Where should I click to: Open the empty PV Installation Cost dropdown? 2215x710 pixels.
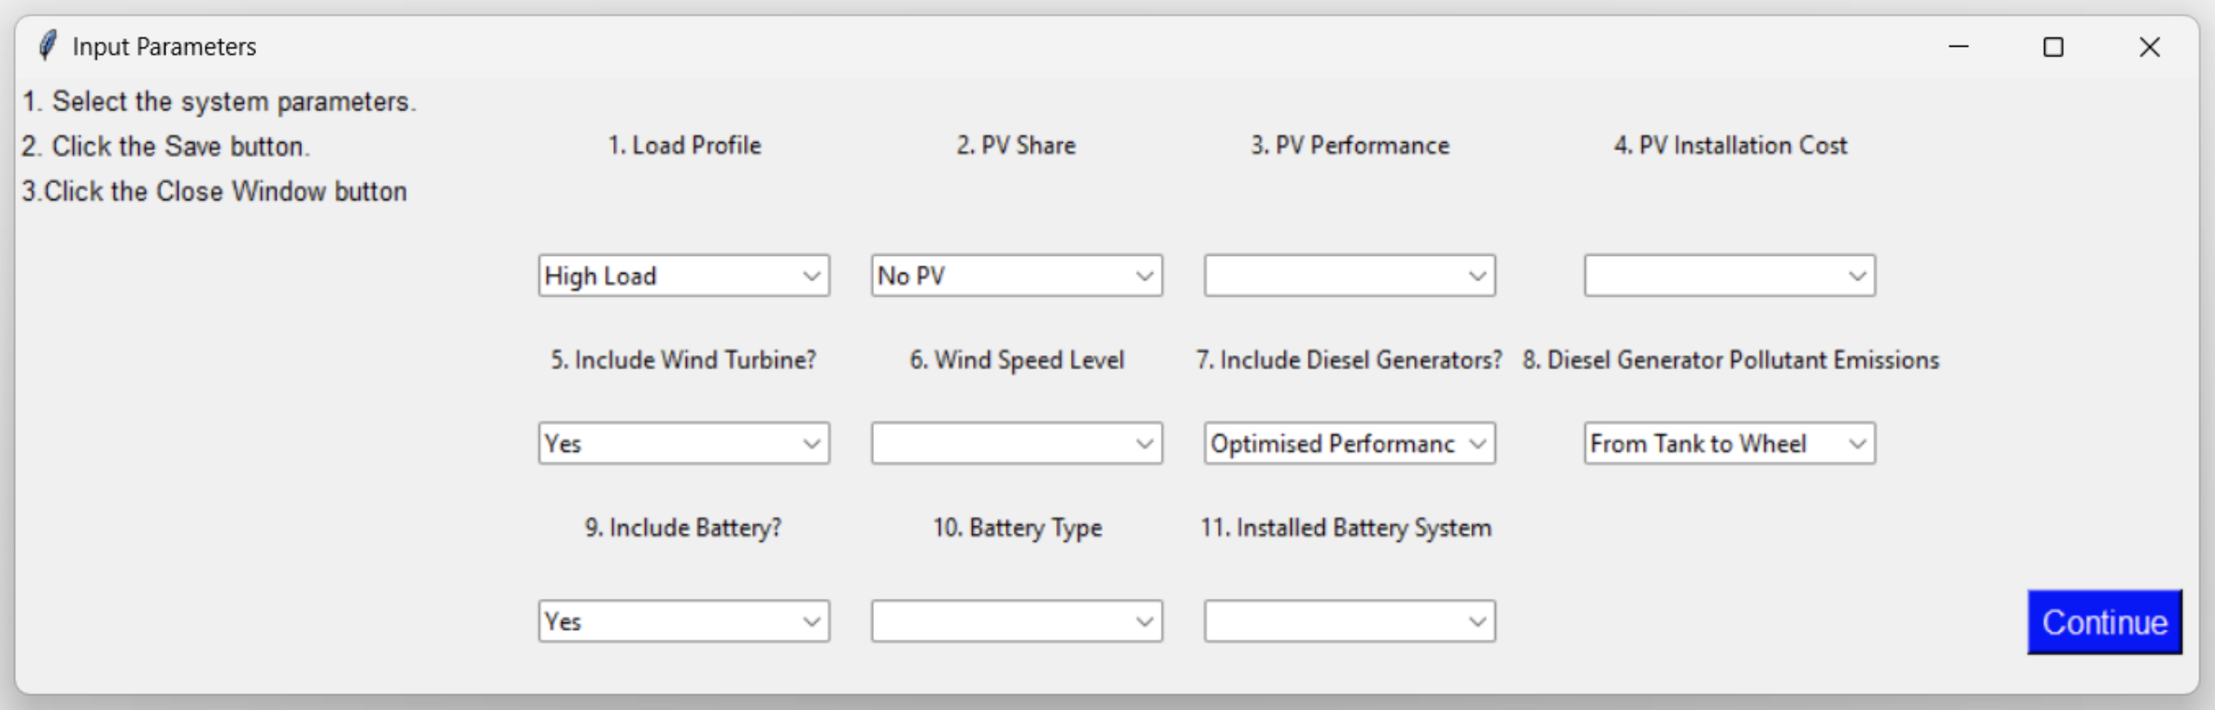click(x=1729, y=276)
